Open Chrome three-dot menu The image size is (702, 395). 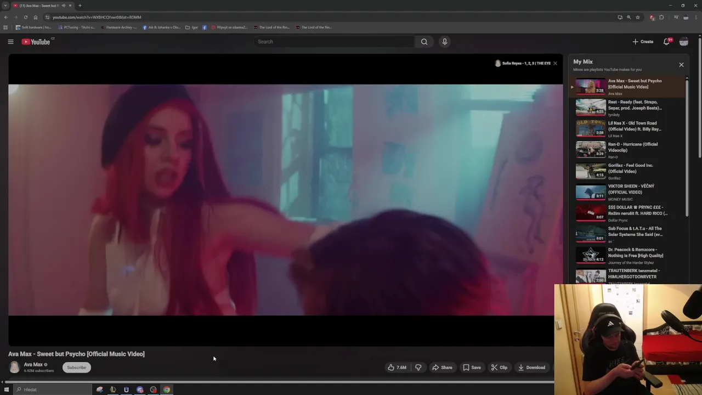click(697, 17)
